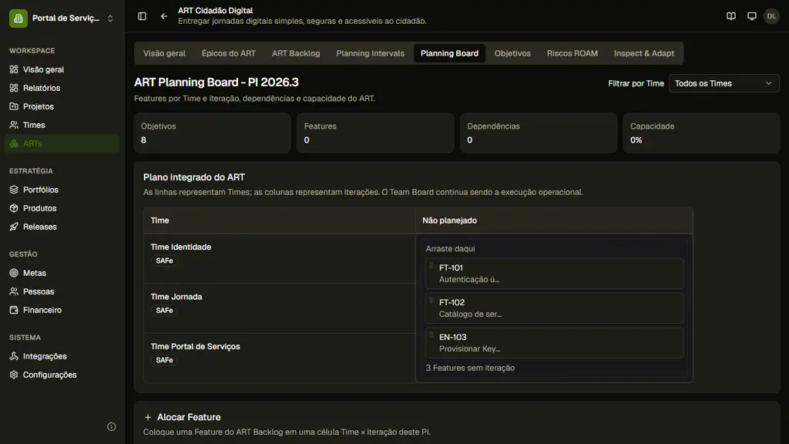The width and height of the screenshot is (789, 444).
Task: Open the documentation book icon
Action: 731,16
